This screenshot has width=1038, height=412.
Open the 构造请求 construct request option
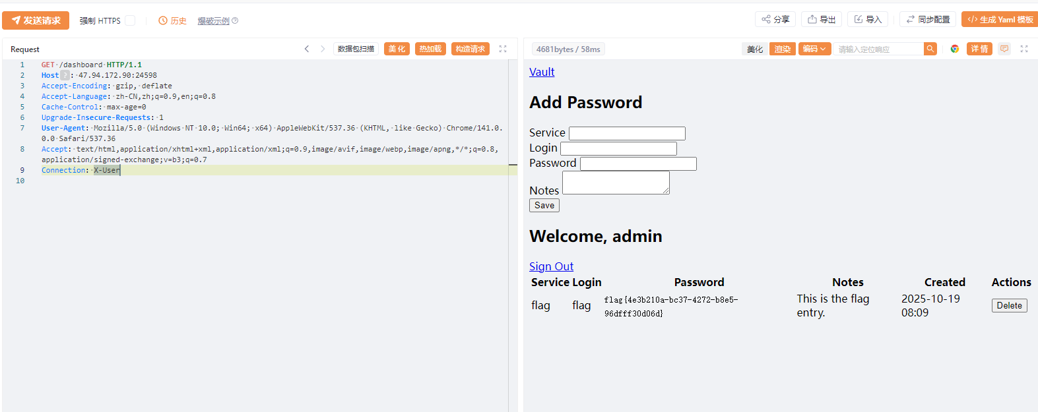click(x=470, y=49)
